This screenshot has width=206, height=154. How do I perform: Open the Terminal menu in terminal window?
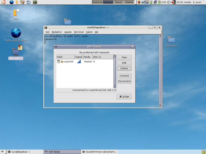pos(79,32)
